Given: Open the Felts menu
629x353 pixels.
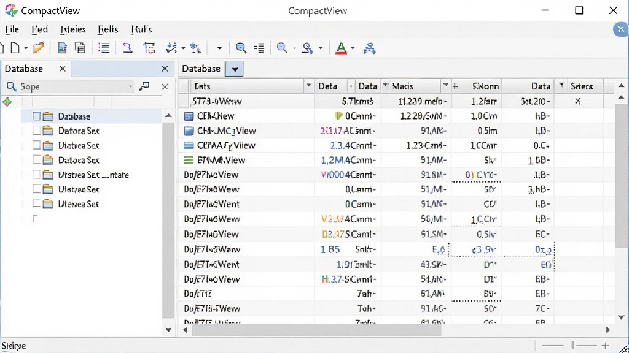Looking at the screenshot, I should 108,29.
